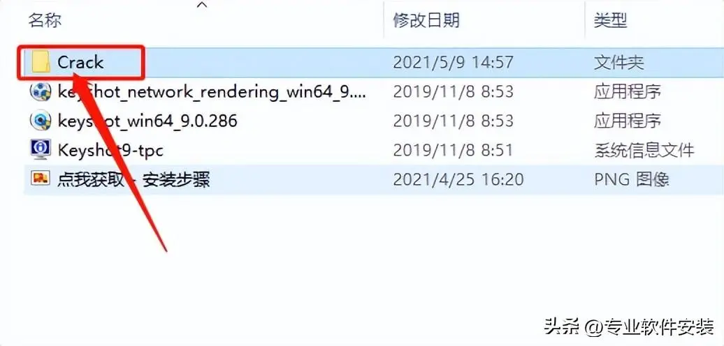This screenshot has height=346, width=724.
Task: Sort files by the 修改日期 column header
Action: coord(426,20)
